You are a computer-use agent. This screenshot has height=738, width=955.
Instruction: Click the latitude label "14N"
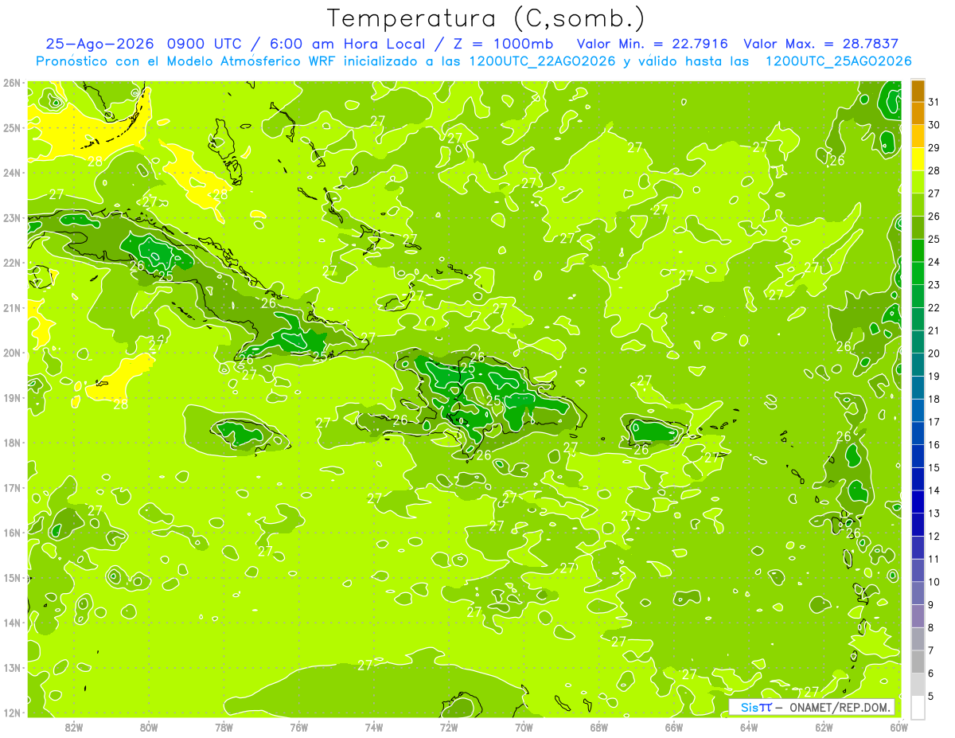(x=12, y=623)
